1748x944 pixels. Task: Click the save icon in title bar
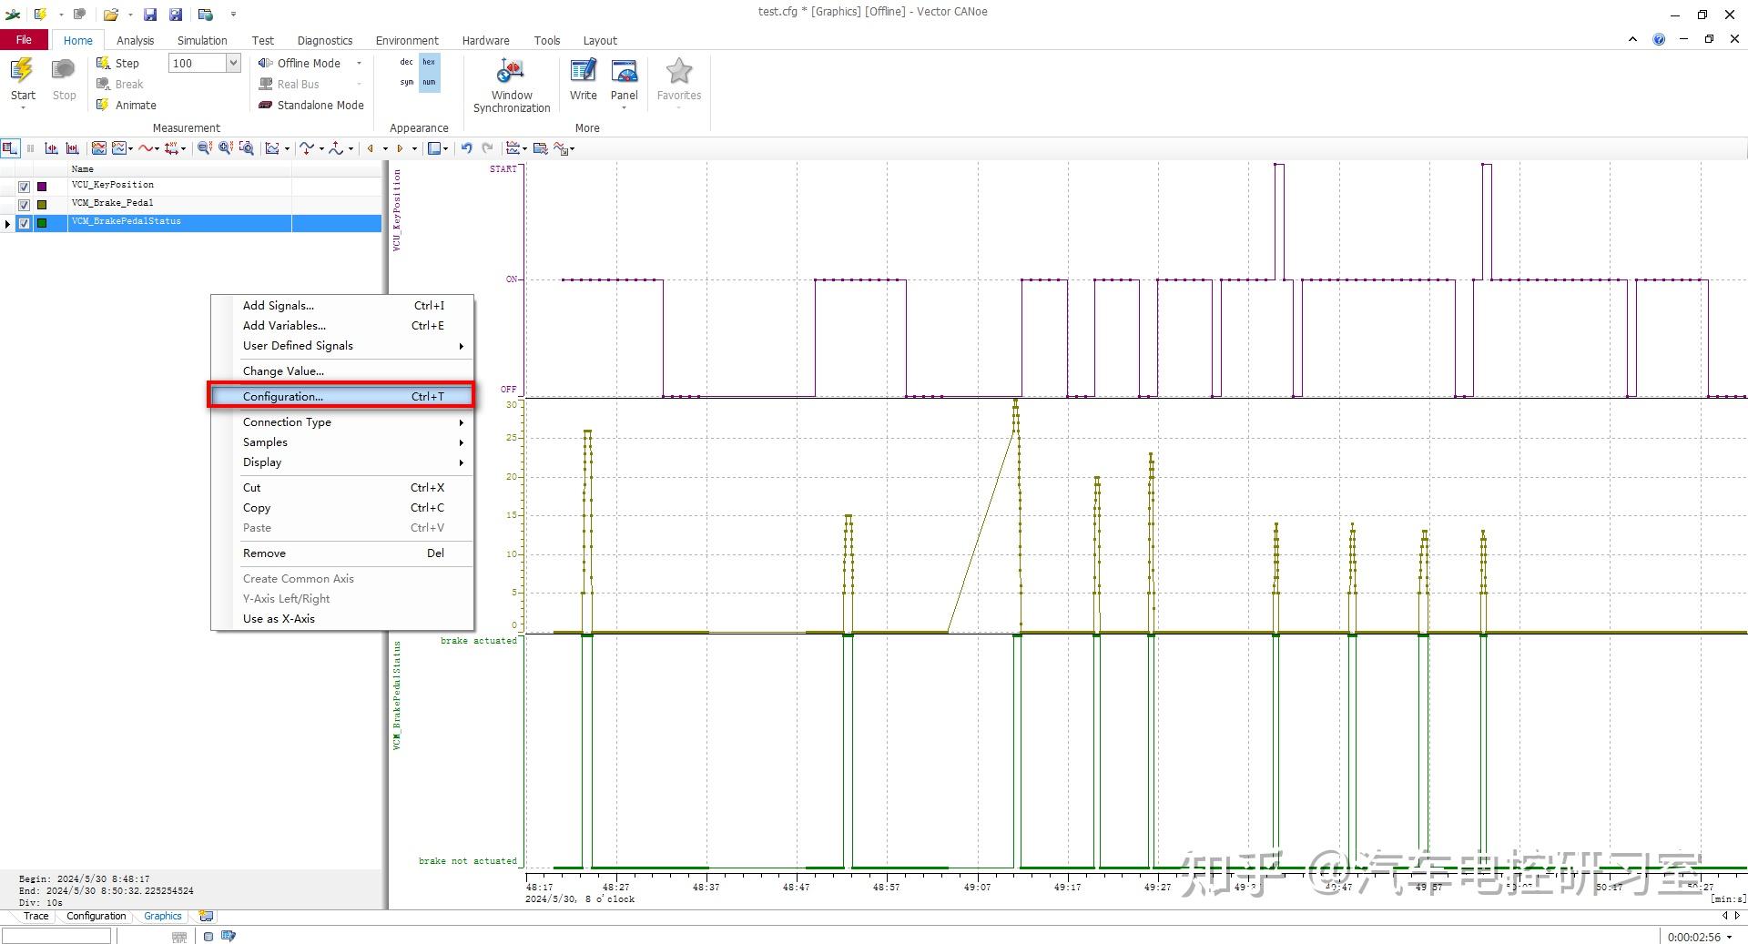(150, 15)
